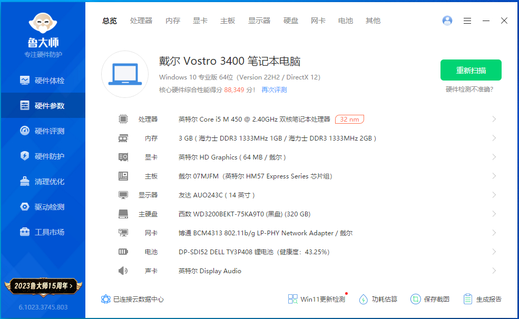Click 生成报告 to generate a report
The width and height of the screenshot is (519, 319).
(x=483, y=299)
